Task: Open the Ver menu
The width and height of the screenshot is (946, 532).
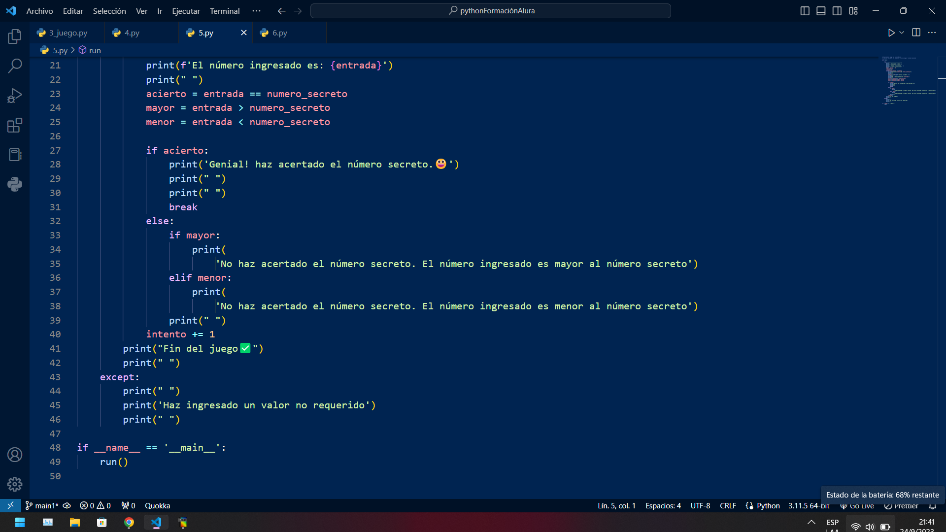Action: click(x=141, y=11)
